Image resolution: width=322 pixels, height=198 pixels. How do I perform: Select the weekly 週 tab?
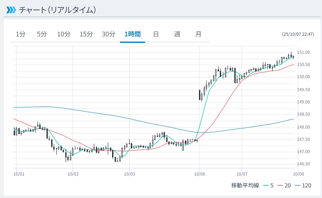[x=177, y=34]
